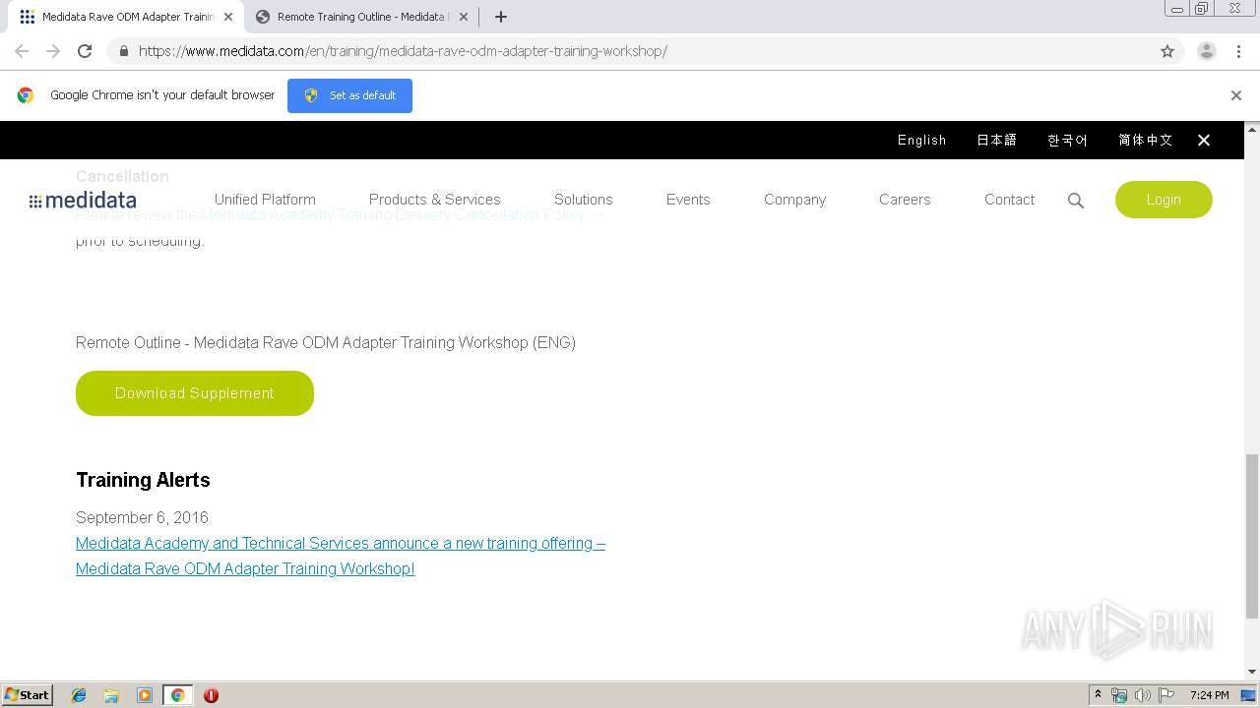Screen dimensions: 1260x708
Task: Select Korean language 한국어
Action: (1067, 141)
